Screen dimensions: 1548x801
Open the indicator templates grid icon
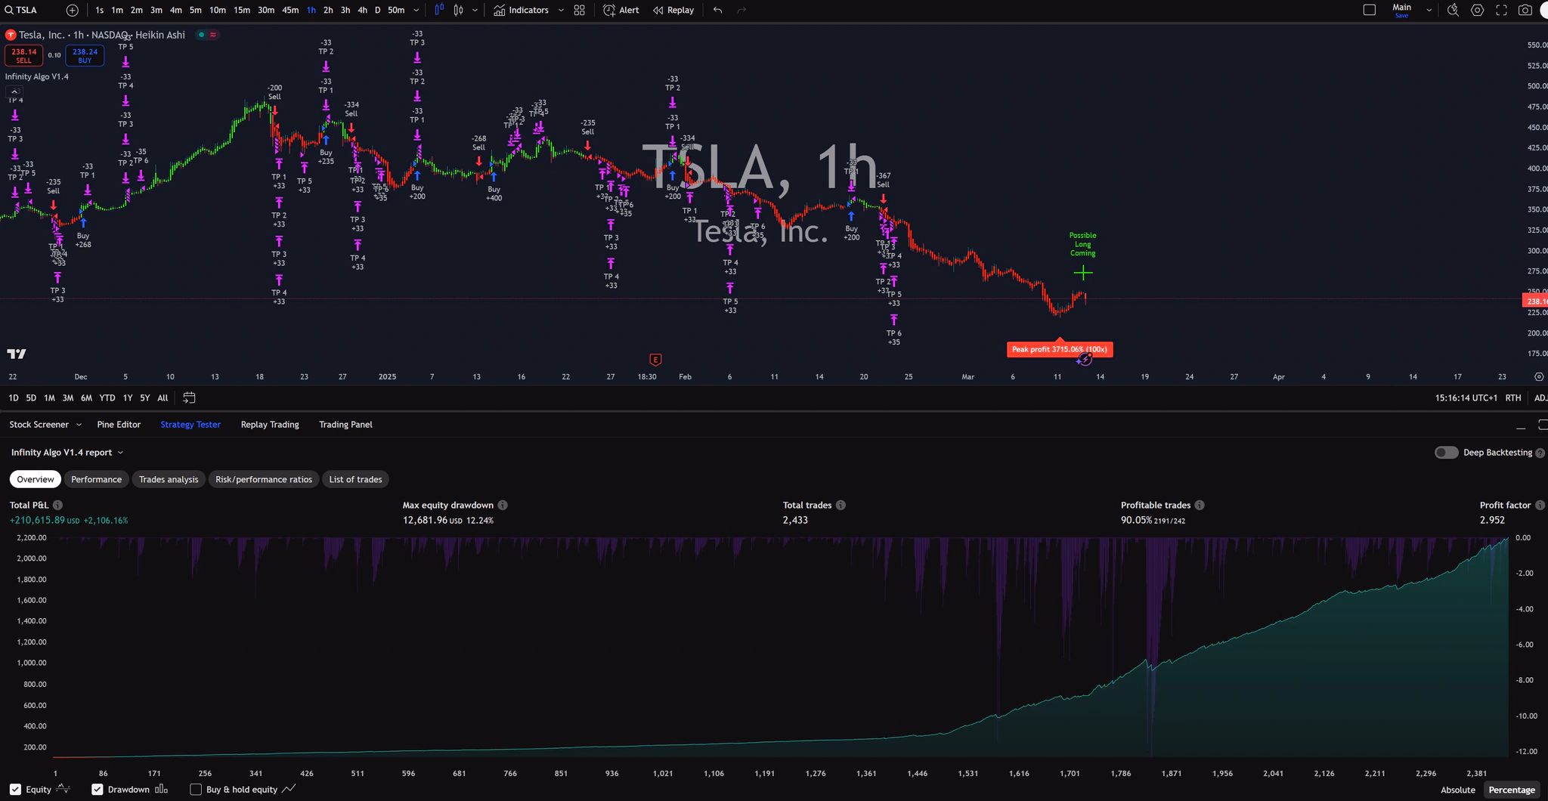pyautogui.click(x=578, y=10)
